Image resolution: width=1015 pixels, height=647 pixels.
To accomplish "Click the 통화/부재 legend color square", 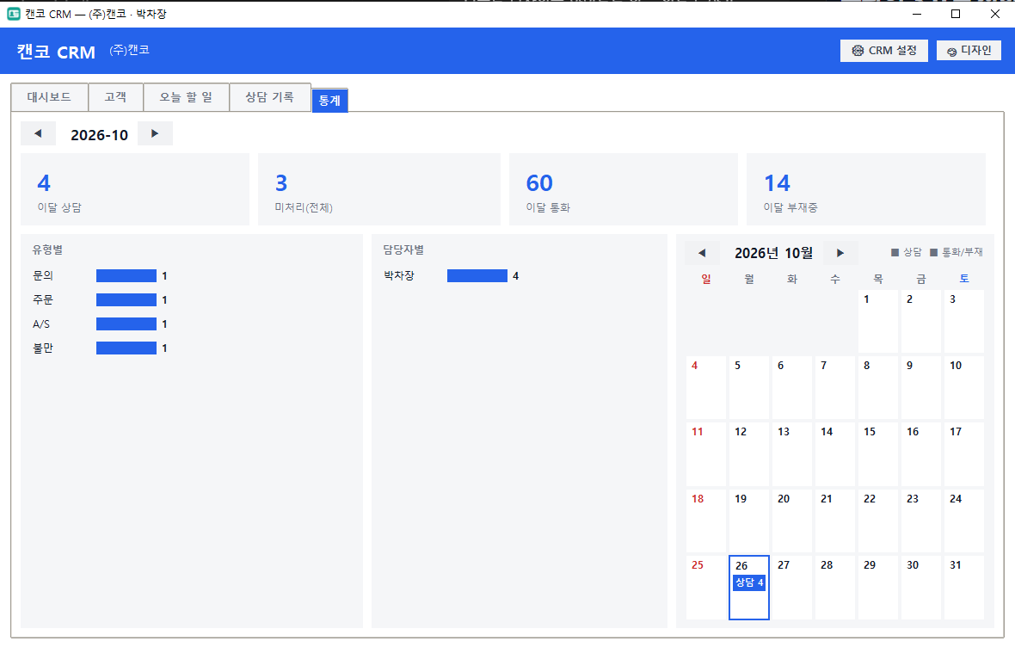I will pos(933,253).
